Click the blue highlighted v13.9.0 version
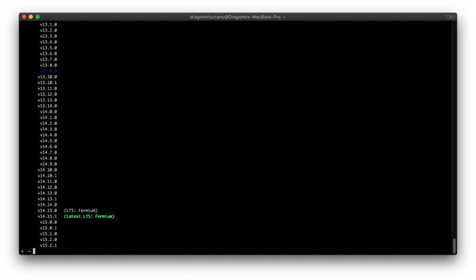476x280 pixels. [x=48, y=71]
